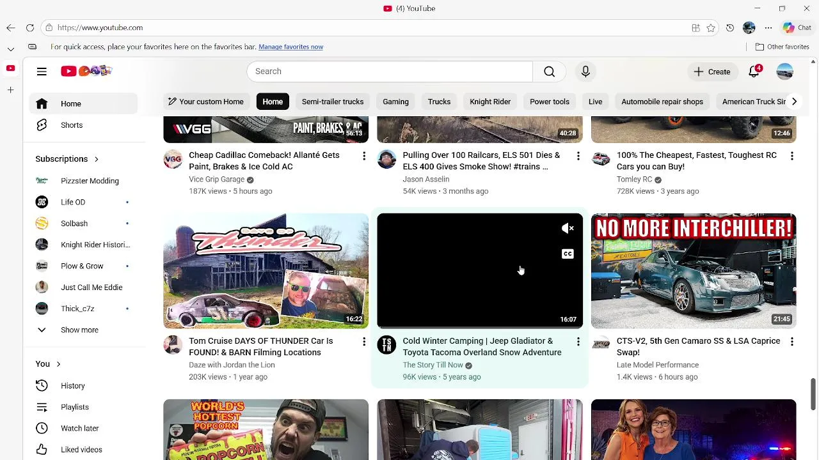This screenshot has width=819, height=460.
Task: Toggle closed captions on preview video
Action: coord(568,254)
